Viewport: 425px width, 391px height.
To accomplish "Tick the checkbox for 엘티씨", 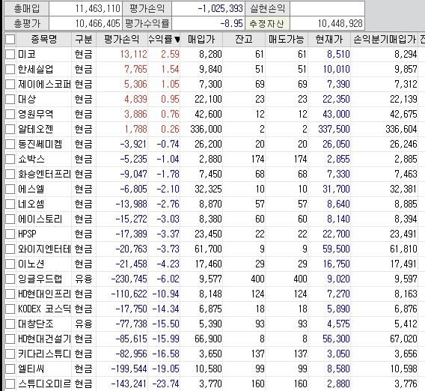I will 10,369.
